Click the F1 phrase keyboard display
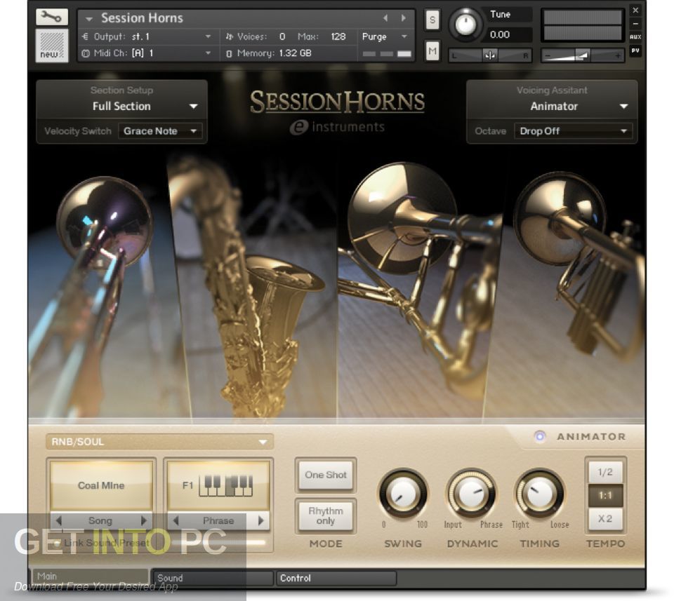The height and width of the screenshot is (601, 674). (x=218, y=485)
